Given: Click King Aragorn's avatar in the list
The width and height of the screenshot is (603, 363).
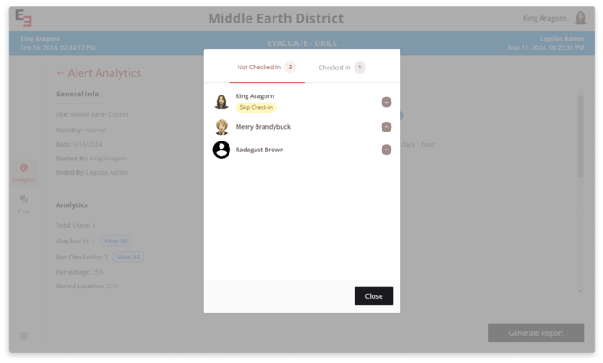Looking at the screenshot, I should pos(221,102).
